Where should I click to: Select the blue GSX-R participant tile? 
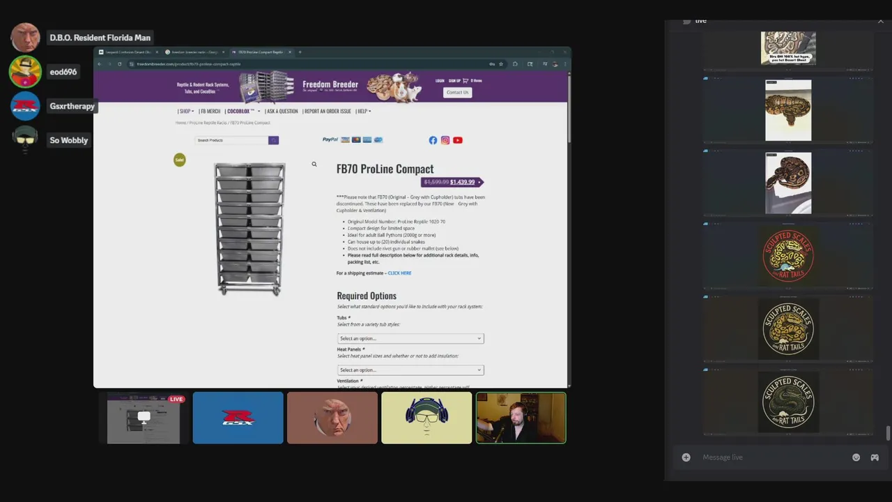click(238, 418)
